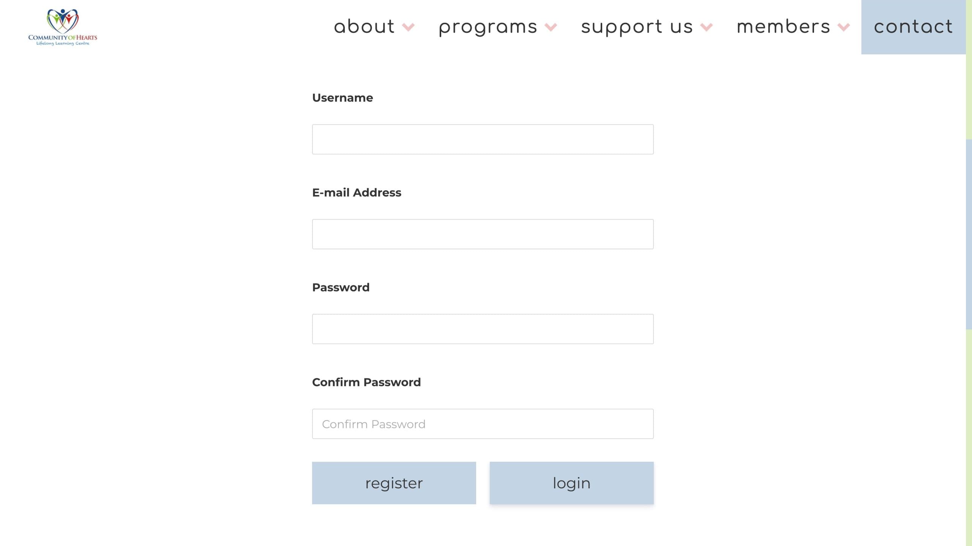This screenshot has height=546, width=972.
Task: Click the E-mail Address label text
Action: point(357,193)
